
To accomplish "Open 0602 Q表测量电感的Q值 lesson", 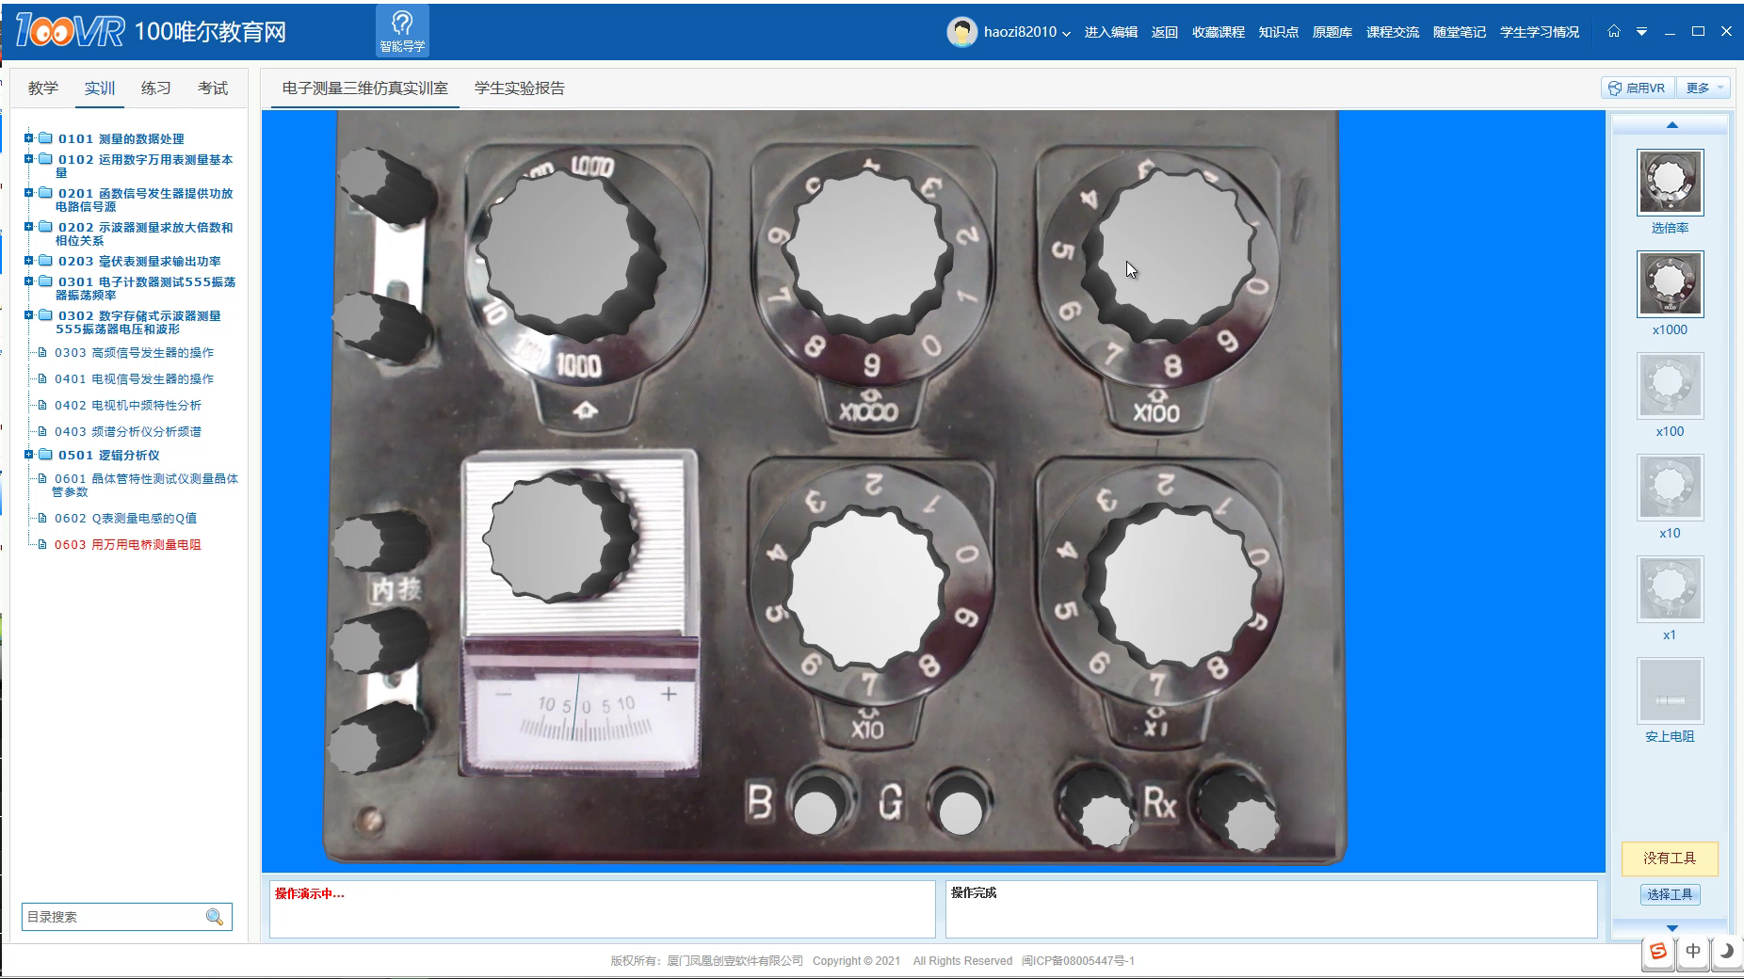I will 125,518.
